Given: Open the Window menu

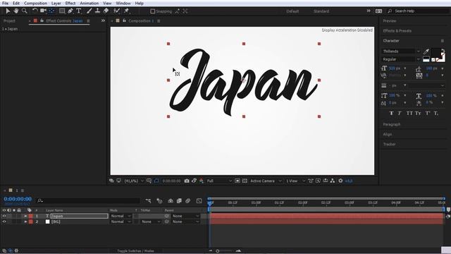Looking at the screenshot, I should click(x=123, y=3).
